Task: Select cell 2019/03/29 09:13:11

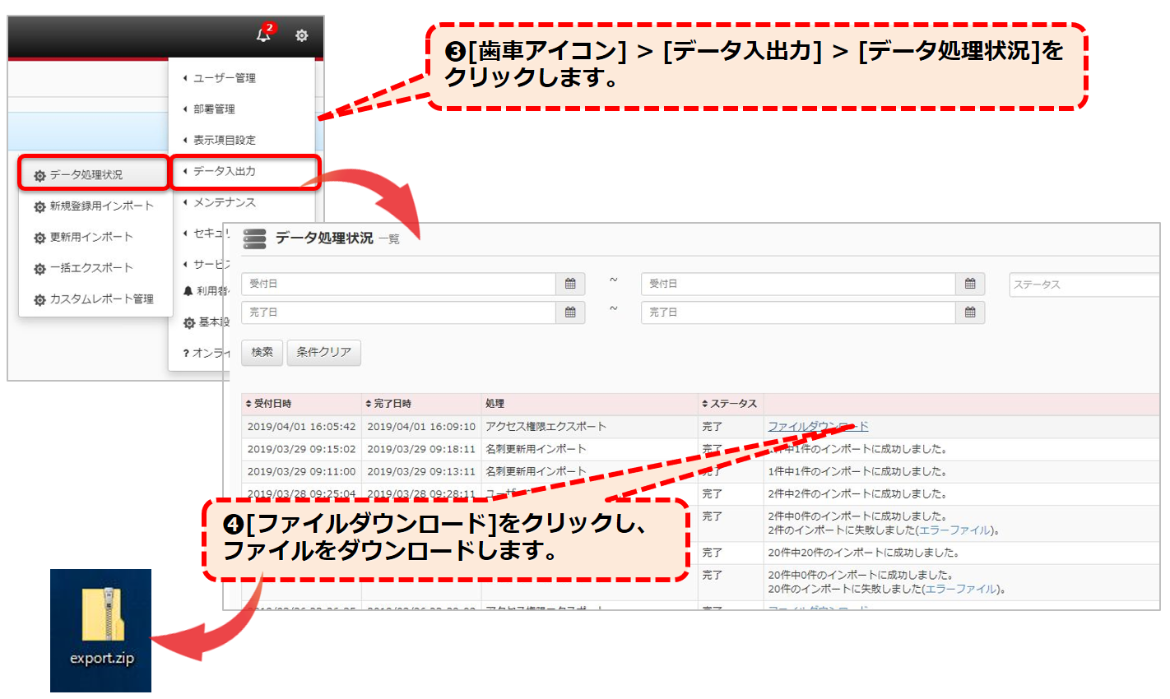Action: coord(421,471)
